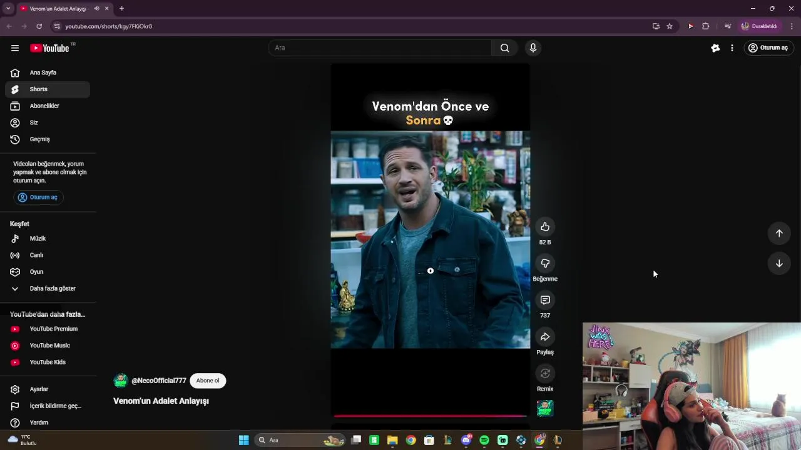Image resolution: width=801 pixels, height=450 pixels.
Task: Open YouTube Premium link
Action: coord(48,329)
